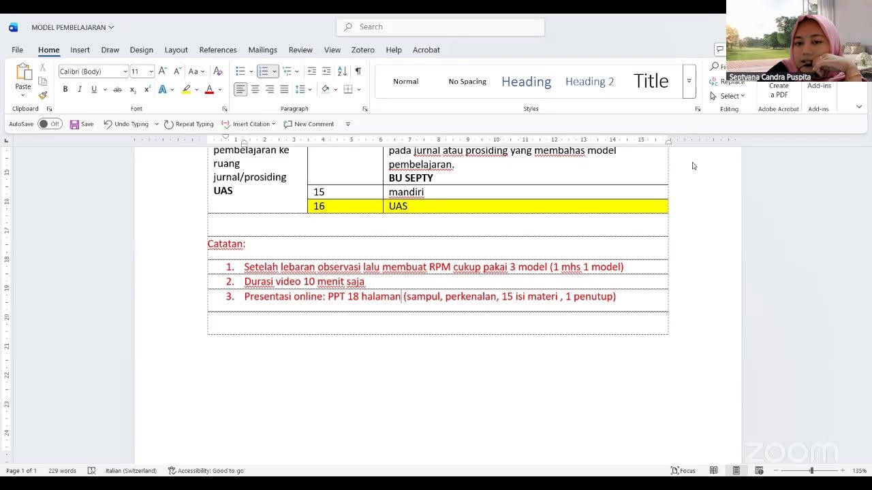Apply the Title style
872x490 pixels.
[651, 81]
